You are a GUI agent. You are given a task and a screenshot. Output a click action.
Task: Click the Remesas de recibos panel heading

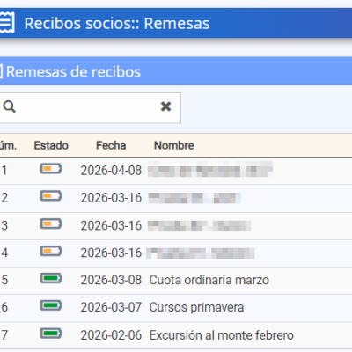73,72
